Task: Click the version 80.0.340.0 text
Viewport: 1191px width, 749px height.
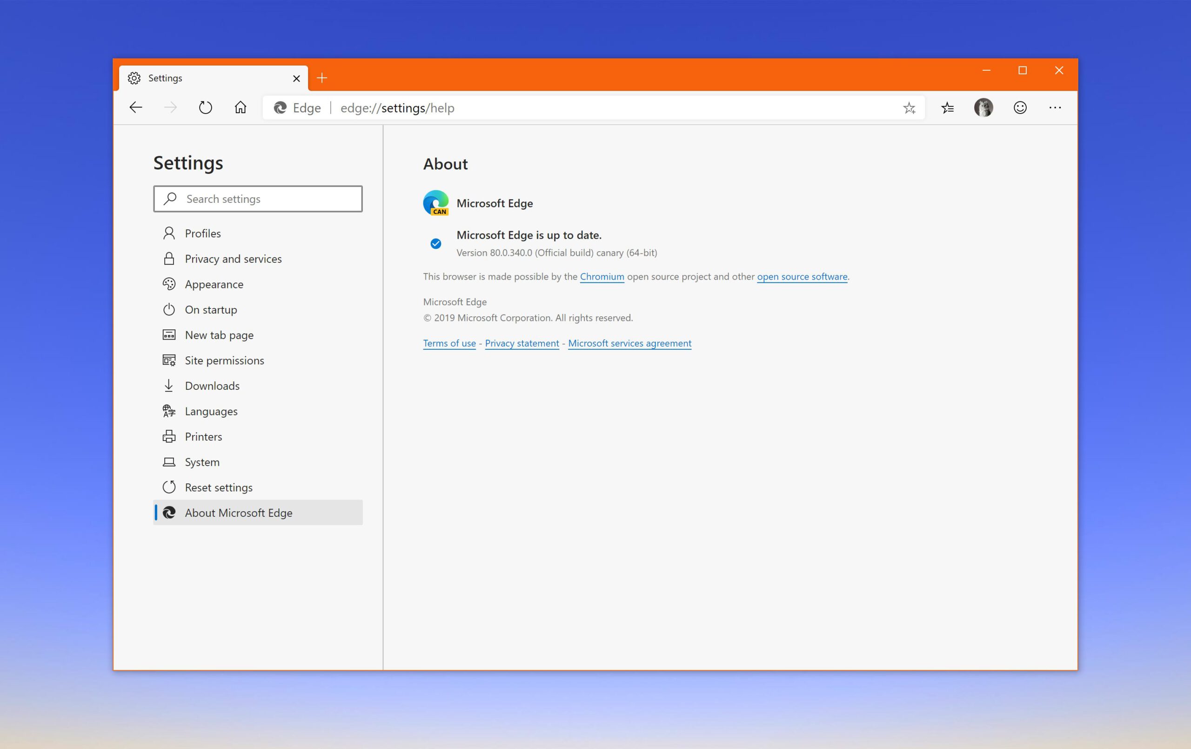Action: point(556,253)
